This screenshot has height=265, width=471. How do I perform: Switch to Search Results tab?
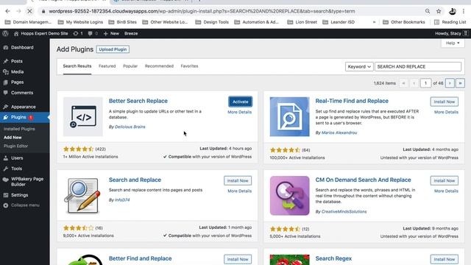click(x=77, y=66)
